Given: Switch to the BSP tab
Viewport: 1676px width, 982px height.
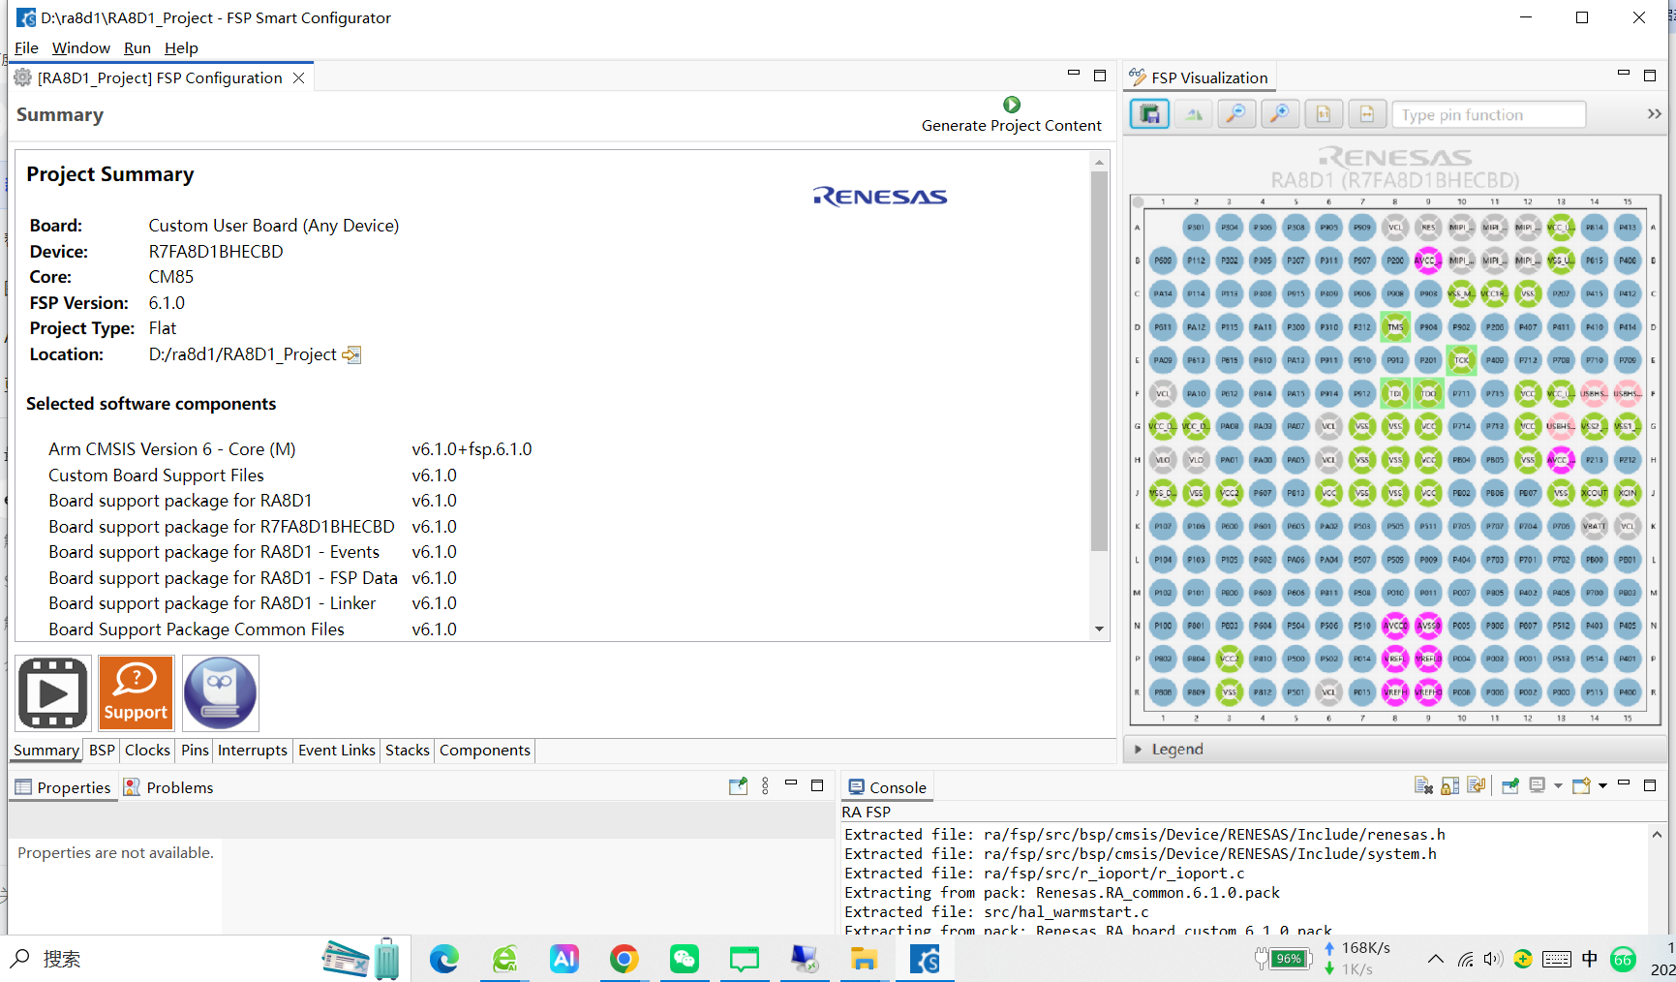Looking at the screenshot, I should [x=102, y=751].
